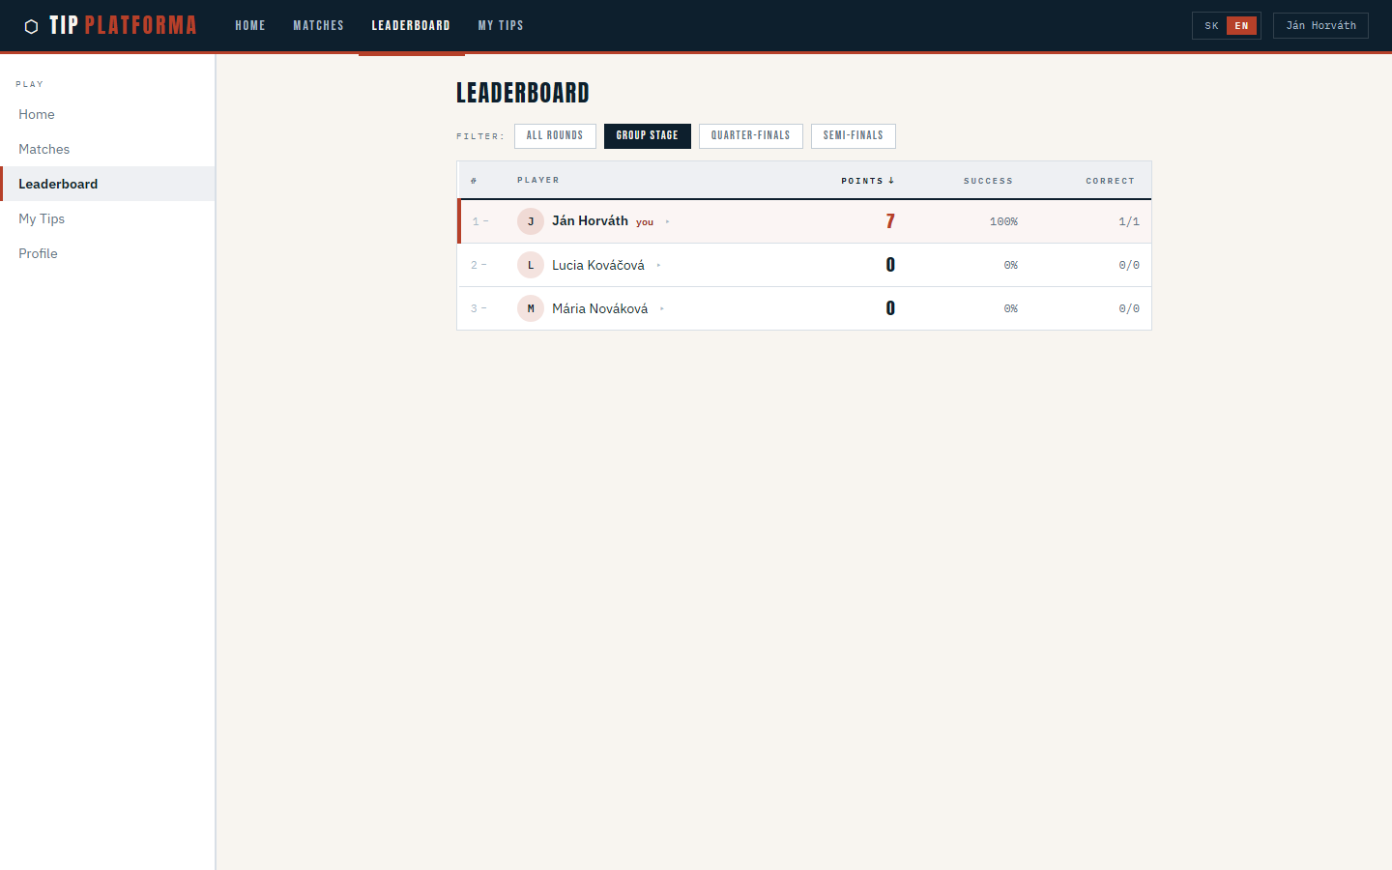Expand Ján Horváth's row arrow

click(667, 222)
